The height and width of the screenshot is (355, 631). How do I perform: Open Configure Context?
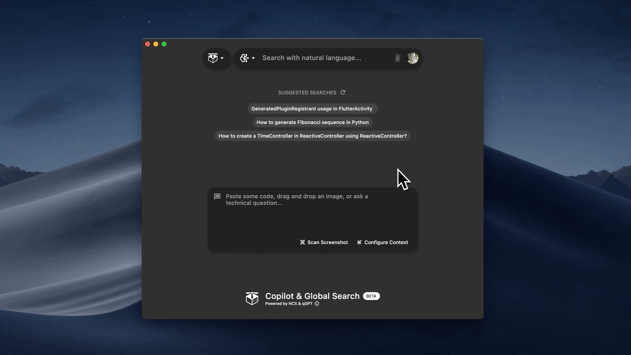click(383, 242)
